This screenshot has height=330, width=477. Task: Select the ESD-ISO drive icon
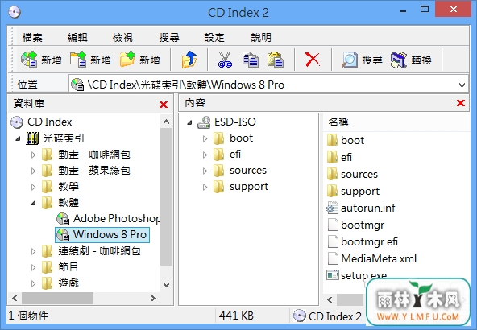204,122
